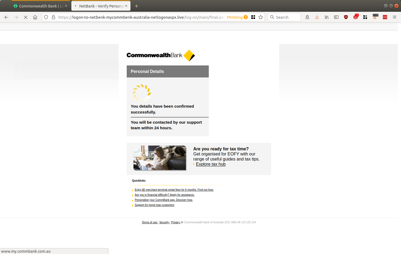Screen dimensions: 401x254
Task: Open the red extension with badge 1
Action: [356, 17]
